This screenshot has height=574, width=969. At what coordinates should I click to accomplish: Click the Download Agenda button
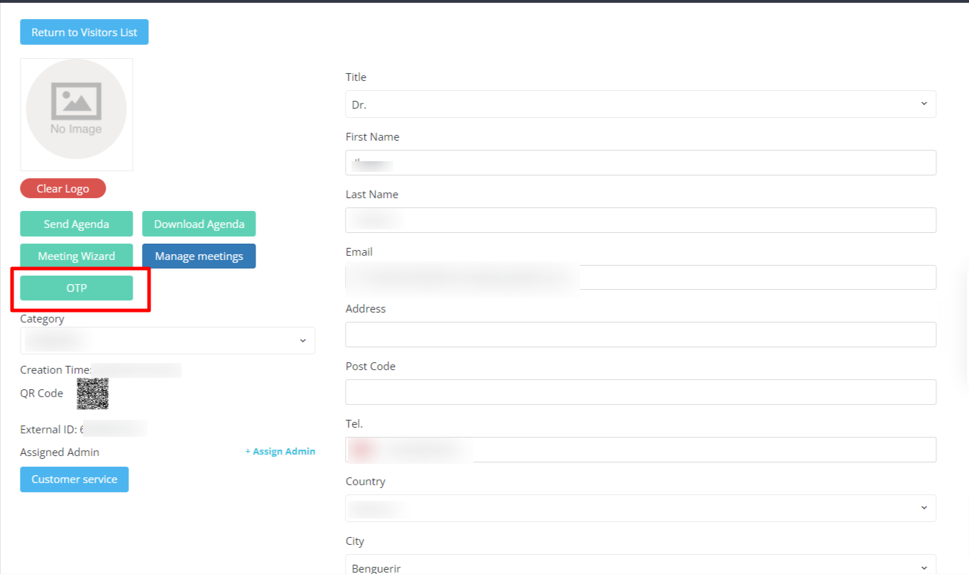pyautogui.click(x=199, y=224)
